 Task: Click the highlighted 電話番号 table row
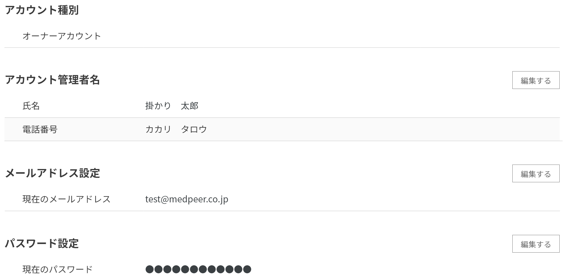pyautogui.click(x=282, y=129)
